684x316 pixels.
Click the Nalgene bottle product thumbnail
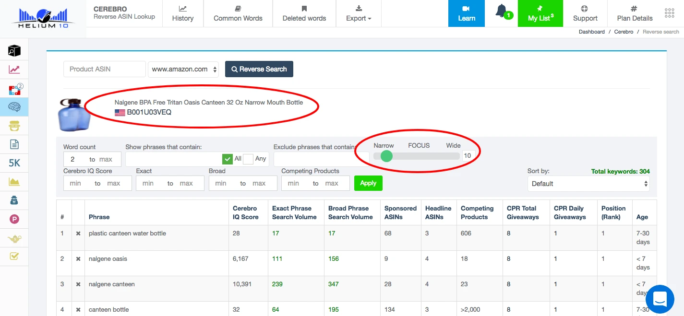coord(74,115)
